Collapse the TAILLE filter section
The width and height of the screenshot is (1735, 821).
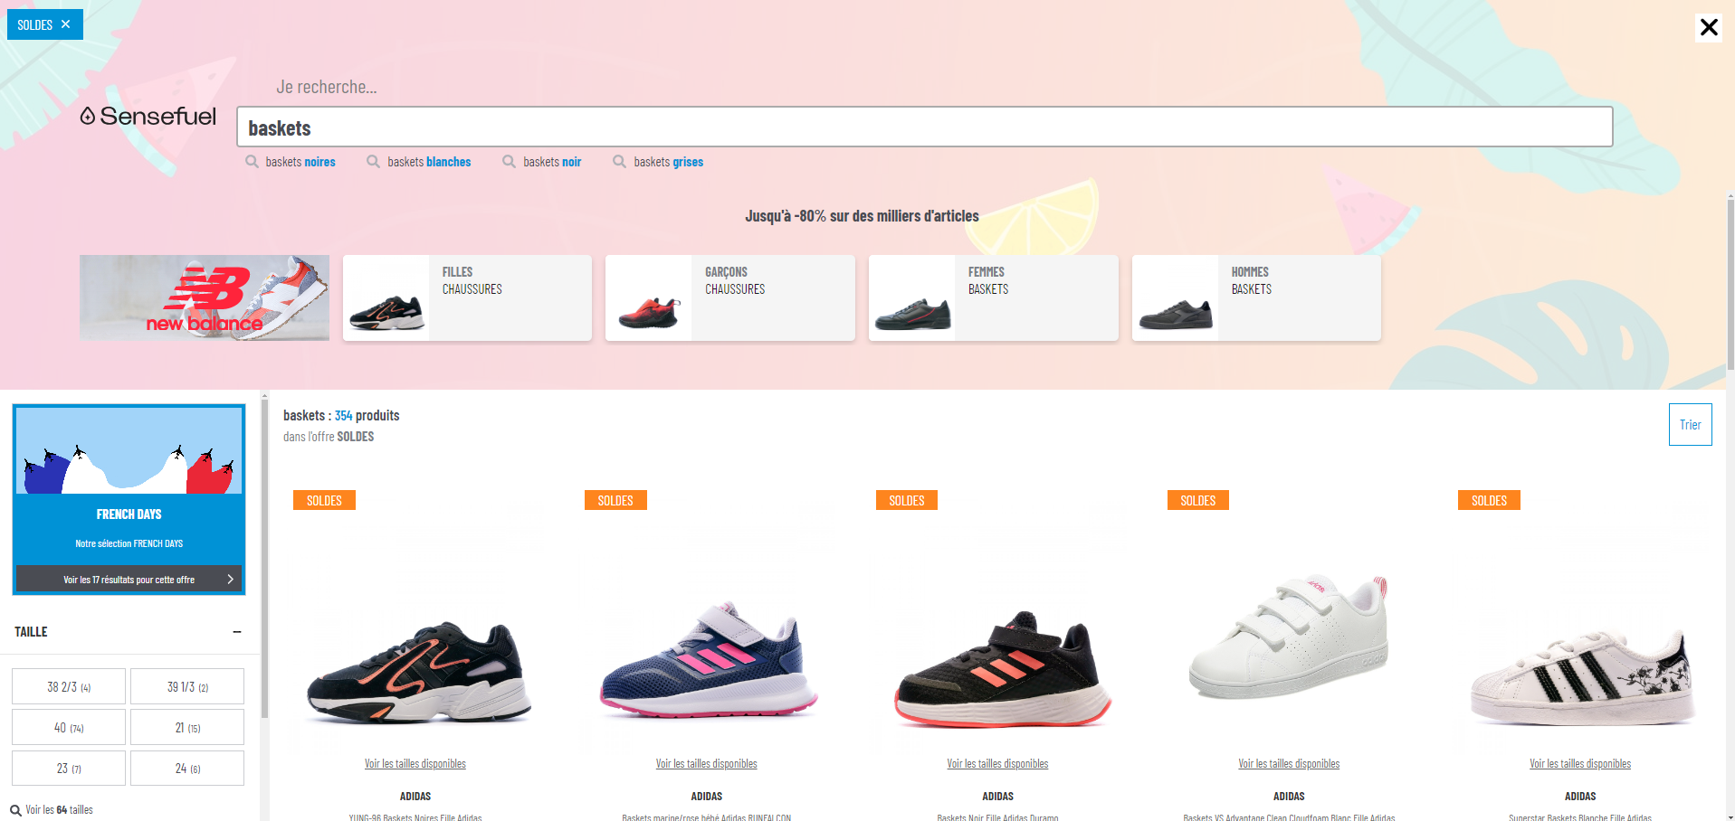[x=237, y=632]
